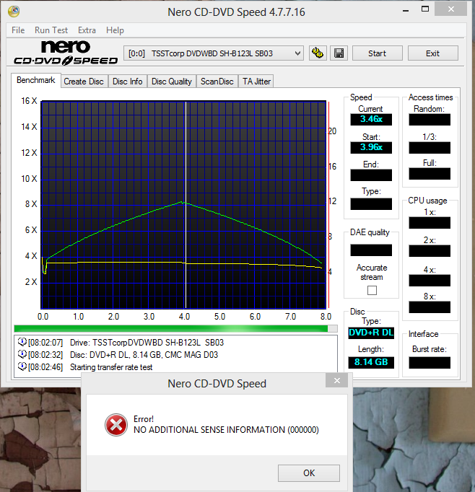Viewport: 475px width, 492px height.
Task: Click the Full access time field
Action: (x=430, y=174)
